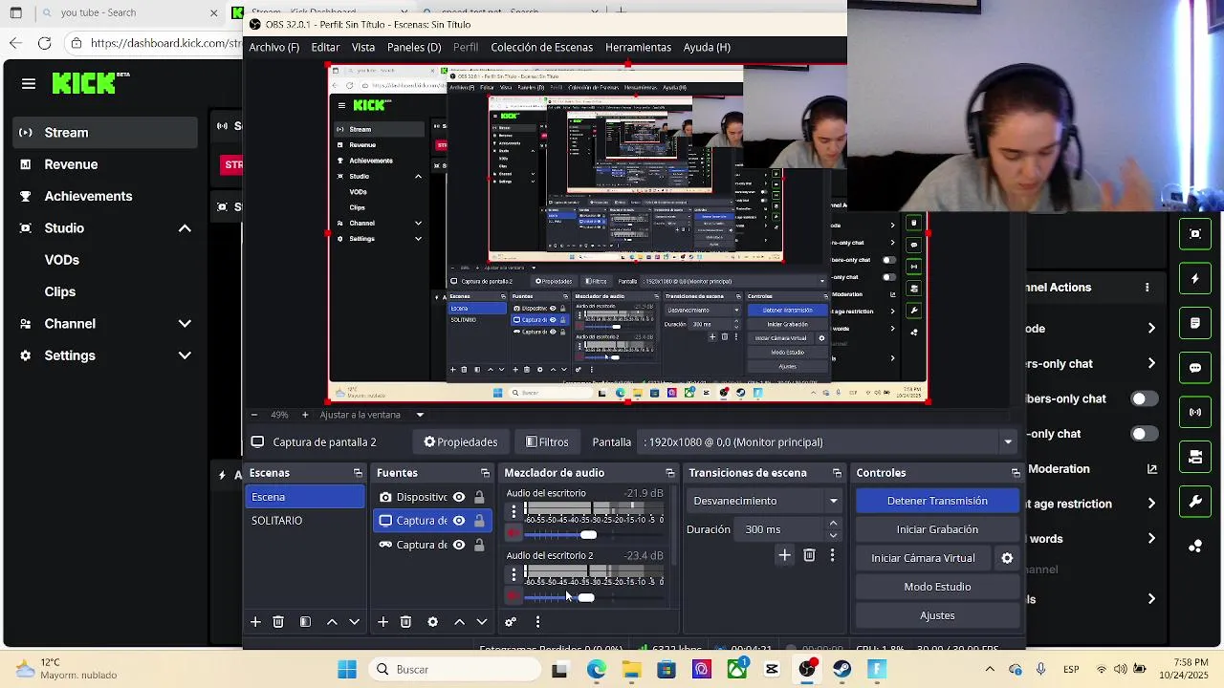Click Kick sidebar chat bubble icon

pyautogui.click(x=1195, y=368)
